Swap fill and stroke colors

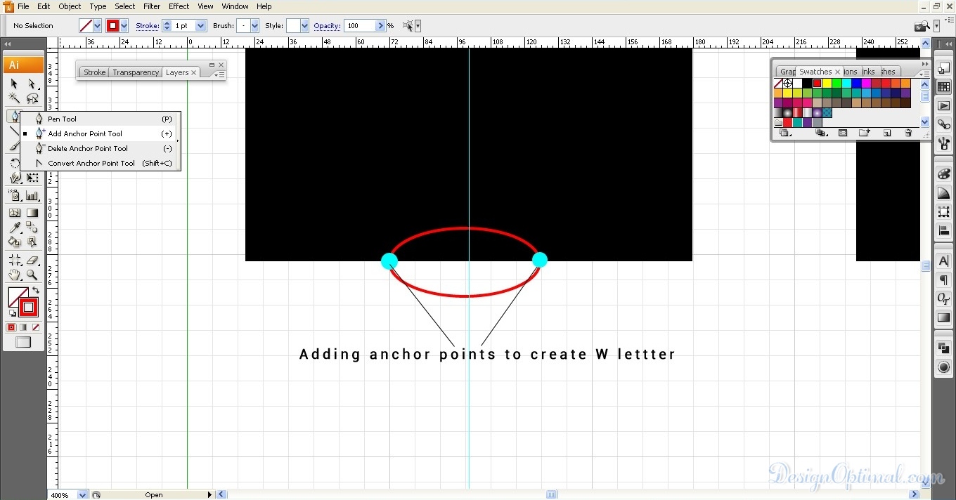coord(36,290)
